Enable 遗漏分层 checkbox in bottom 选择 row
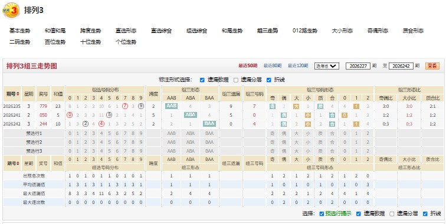The height and width of the screenshot is (224, 446). pos(392,214)
